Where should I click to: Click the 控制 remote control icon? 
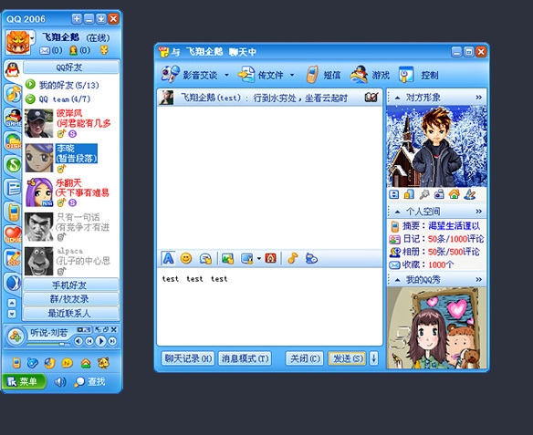pos(406,75)
